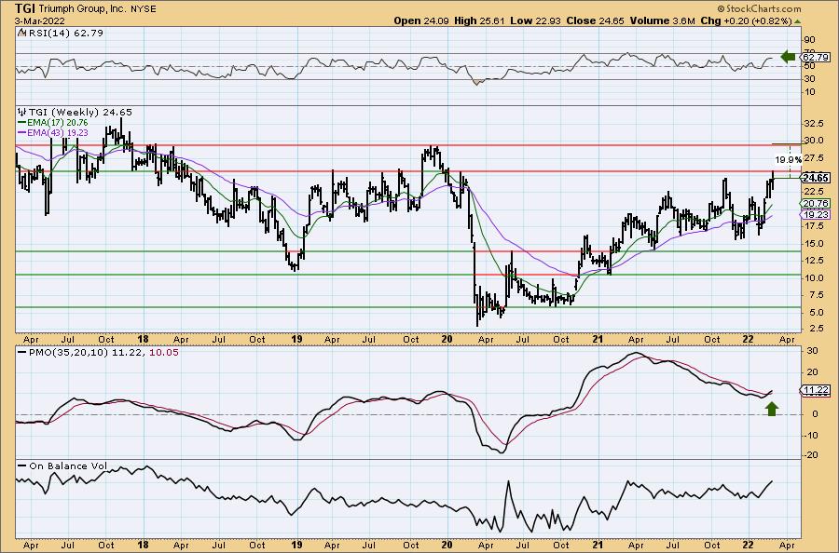Click the 32.5 price axis label
The width and height of the screenshot is (839, 553).
[815, 124]
